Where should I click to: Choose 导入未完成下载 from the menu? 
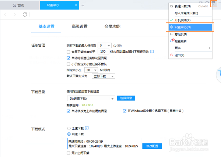[190, 13]
